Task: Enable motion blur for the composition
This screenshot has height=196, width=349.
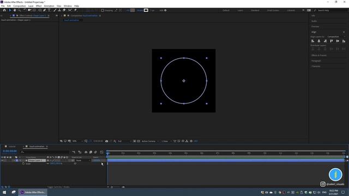Action: (95, 152)
